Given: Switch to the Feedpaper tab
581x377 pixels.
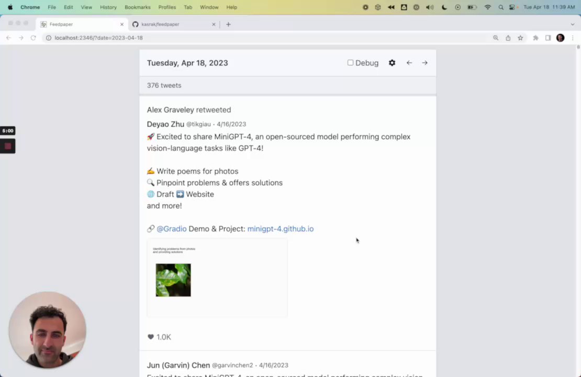Looking at the screenshot, I should point(82,24).
